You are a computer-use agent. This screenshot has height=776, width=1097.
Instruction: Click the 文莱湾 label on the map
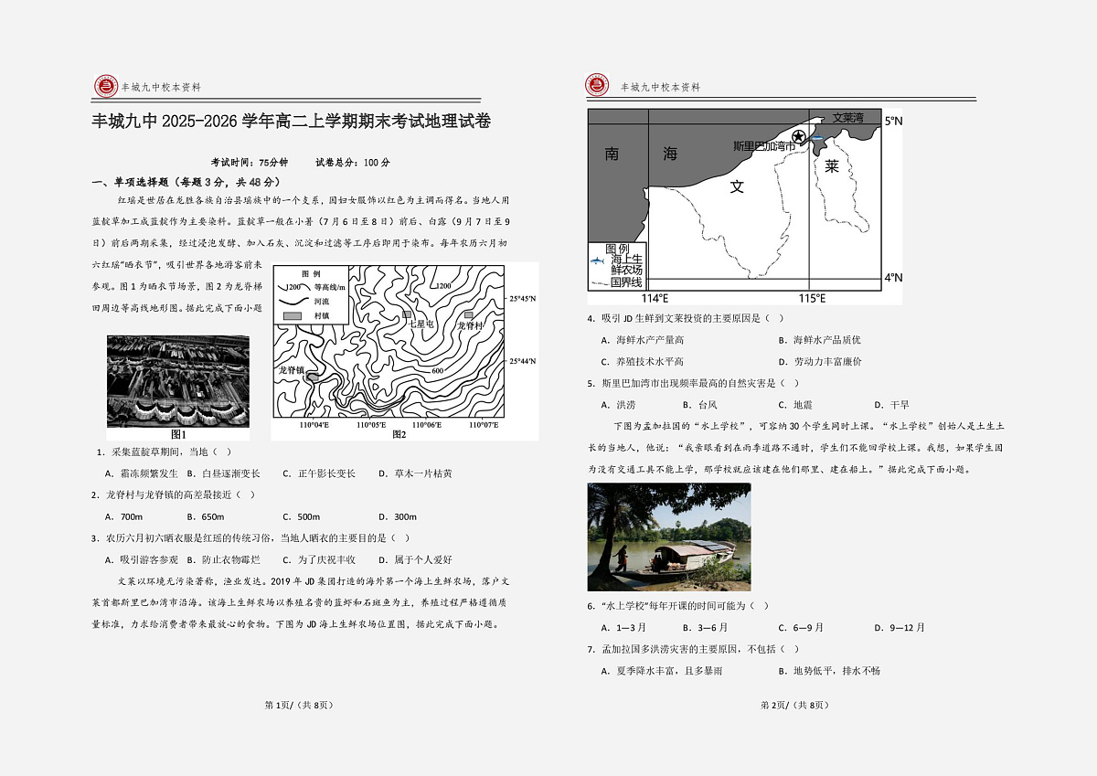[x=847, y=118]
